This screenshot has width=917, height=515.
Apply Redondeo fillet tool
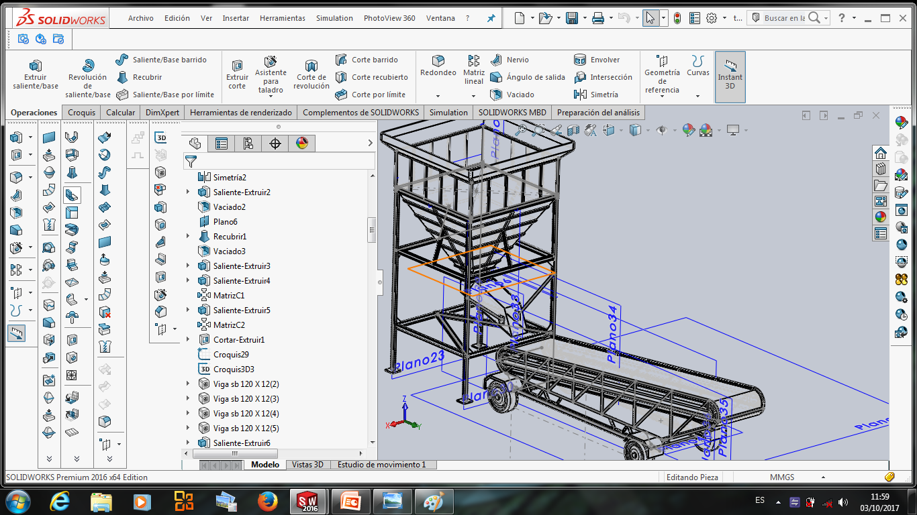click(438, 66)
